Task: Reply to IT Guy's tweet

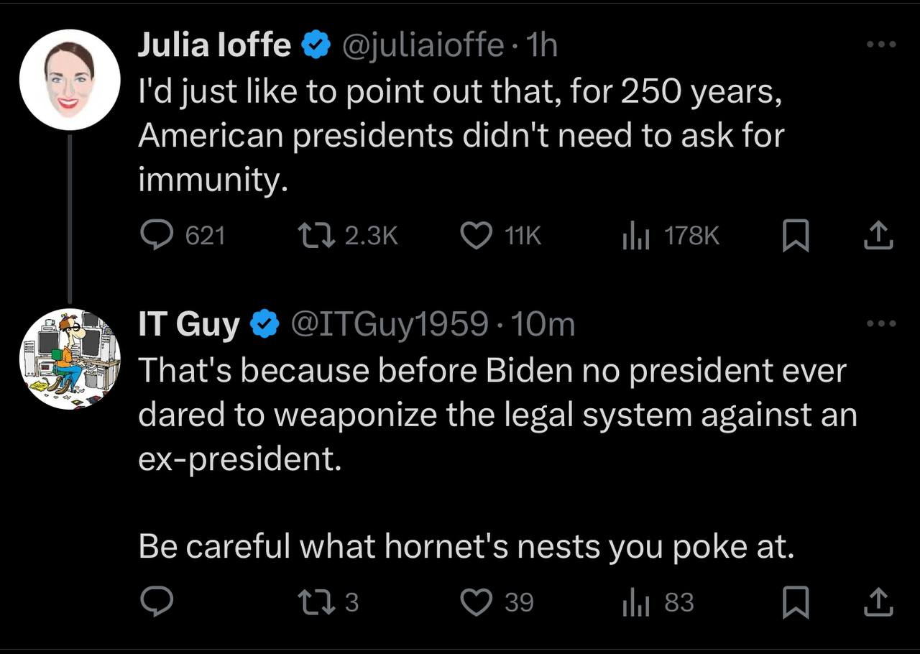Action: pos(156,602)
